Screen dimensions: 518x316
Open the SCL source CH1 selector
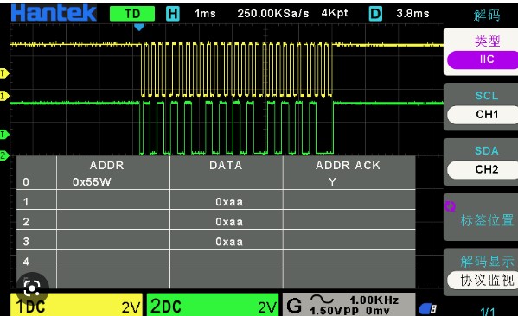point(483,115)
